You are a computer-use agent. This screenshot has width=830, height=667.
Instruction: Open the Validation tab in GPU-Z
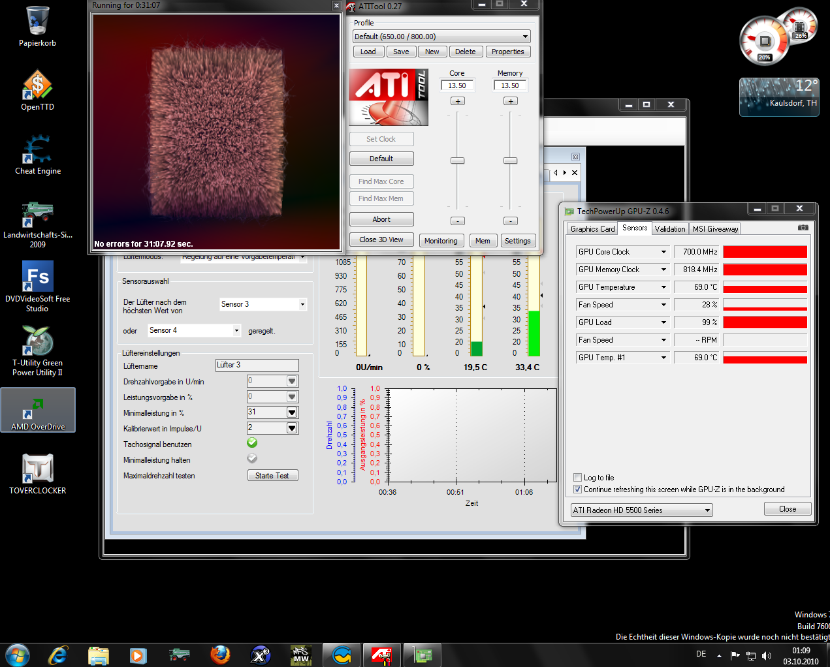click(x=670, y=229)
